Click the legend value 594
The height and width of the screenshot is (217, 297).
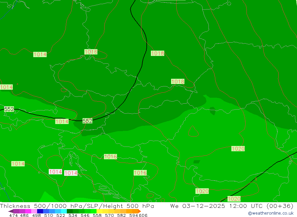click(x=134, y=215)
